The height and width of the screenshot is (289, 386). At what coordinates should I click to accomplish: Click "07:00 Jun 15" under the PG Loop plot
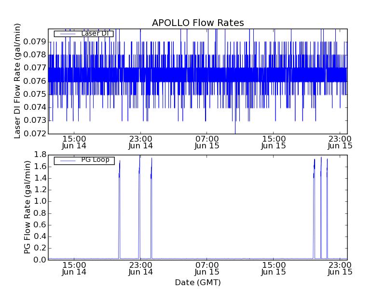coord(207,269)
